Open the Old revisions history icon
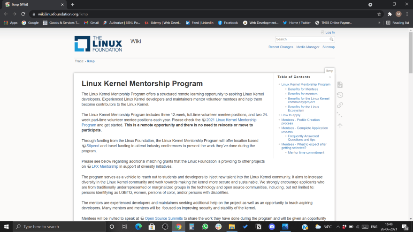 [x=340, y=95]
